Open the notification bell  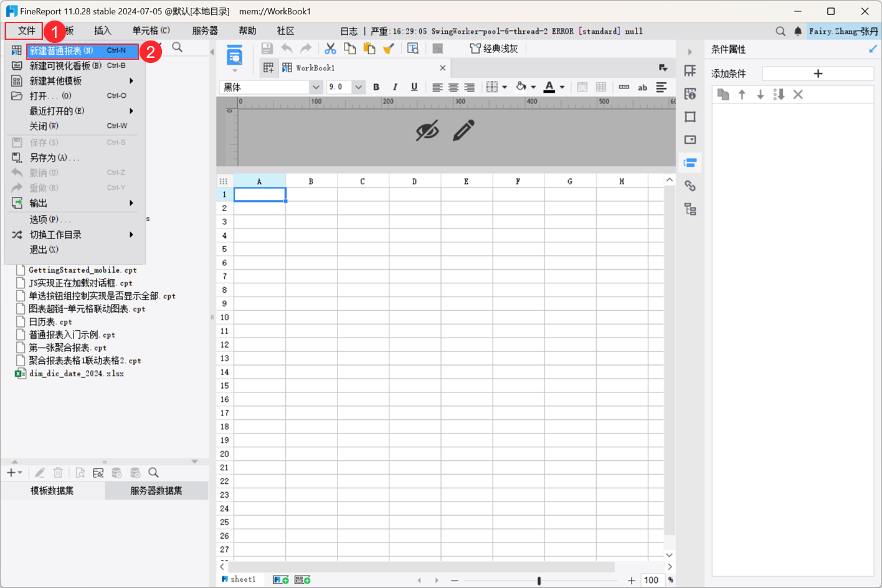(x=798, y=31)
